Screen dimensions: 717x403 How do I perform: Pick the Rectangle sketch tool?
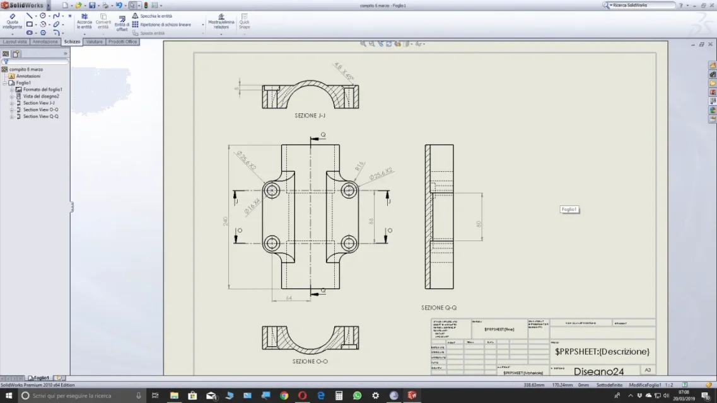[29, 24]
